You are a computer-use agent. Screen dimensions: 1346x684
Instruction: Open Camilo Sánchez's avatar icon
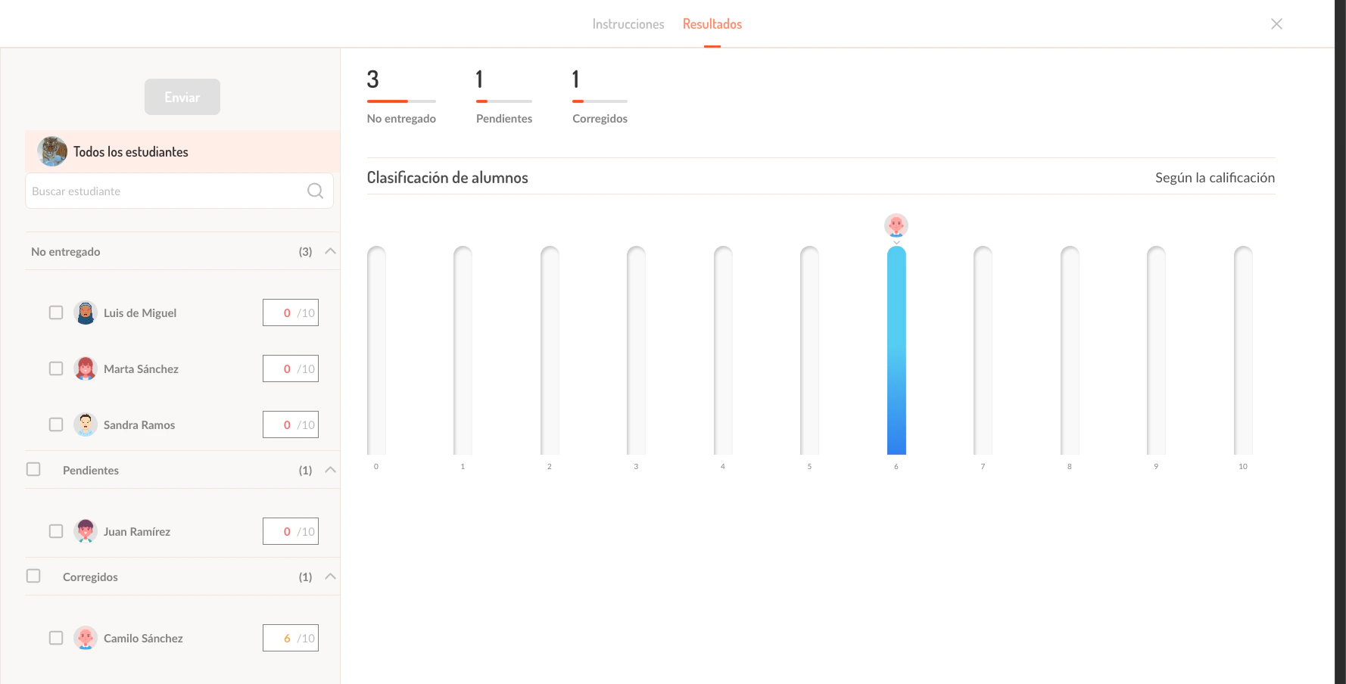coord(86,638)
